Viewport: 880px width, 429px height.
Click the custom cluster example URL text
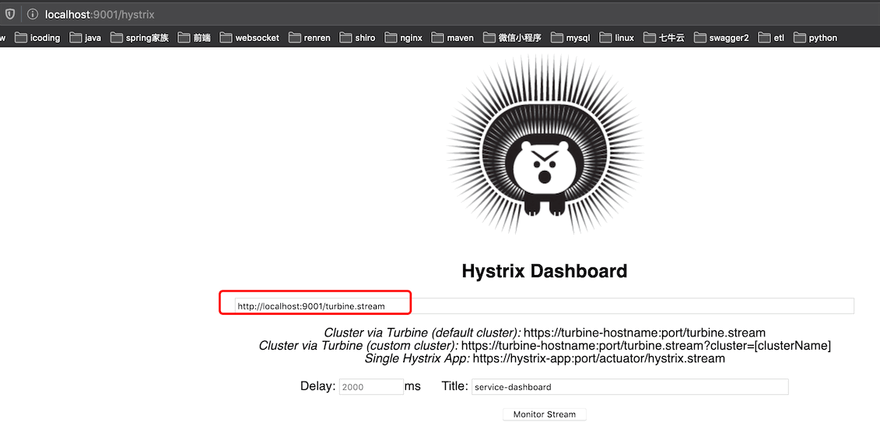[646, 345]
